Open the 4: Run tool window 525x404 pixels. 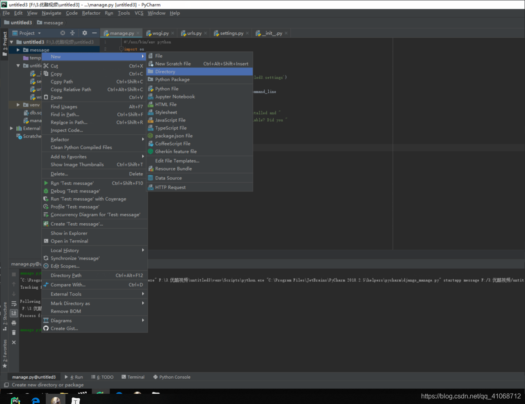[74, 377]
